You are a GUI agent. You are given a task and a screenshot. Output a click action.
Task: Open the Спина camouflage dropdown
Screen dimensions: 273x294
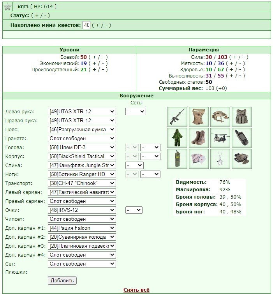(82, 165)
